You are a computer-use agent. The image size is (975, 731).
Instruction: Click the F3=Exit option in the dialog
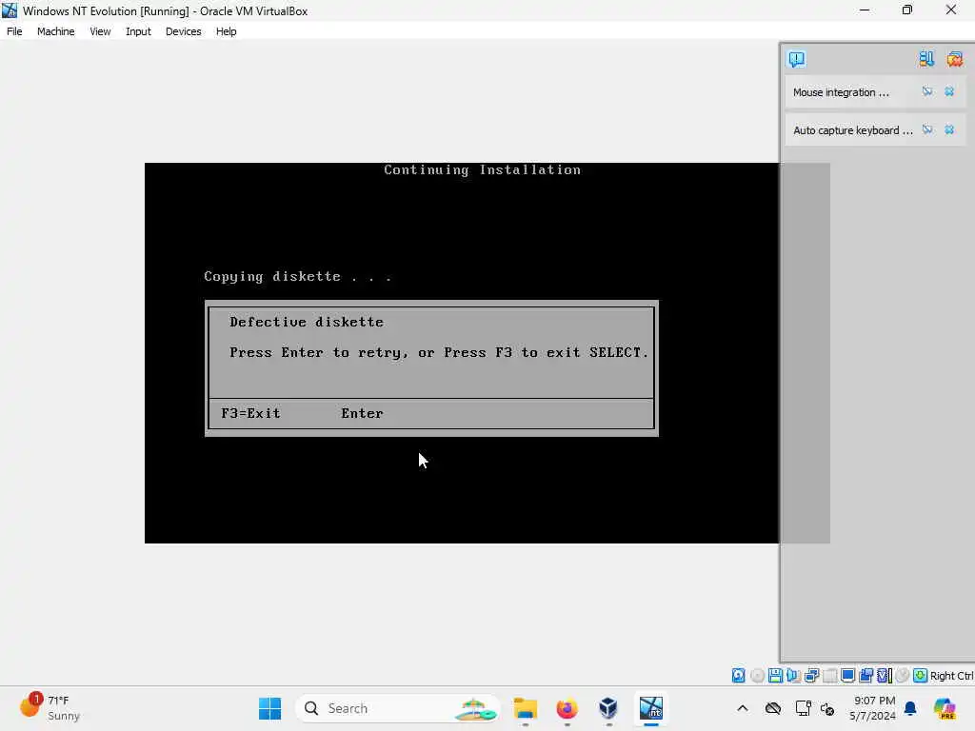250,413
